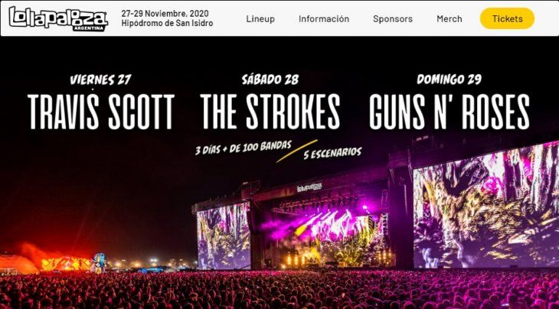Screen dimensions: 559x309
Task: Click the Domingo 29 date heading
Action: pos(449,80)
